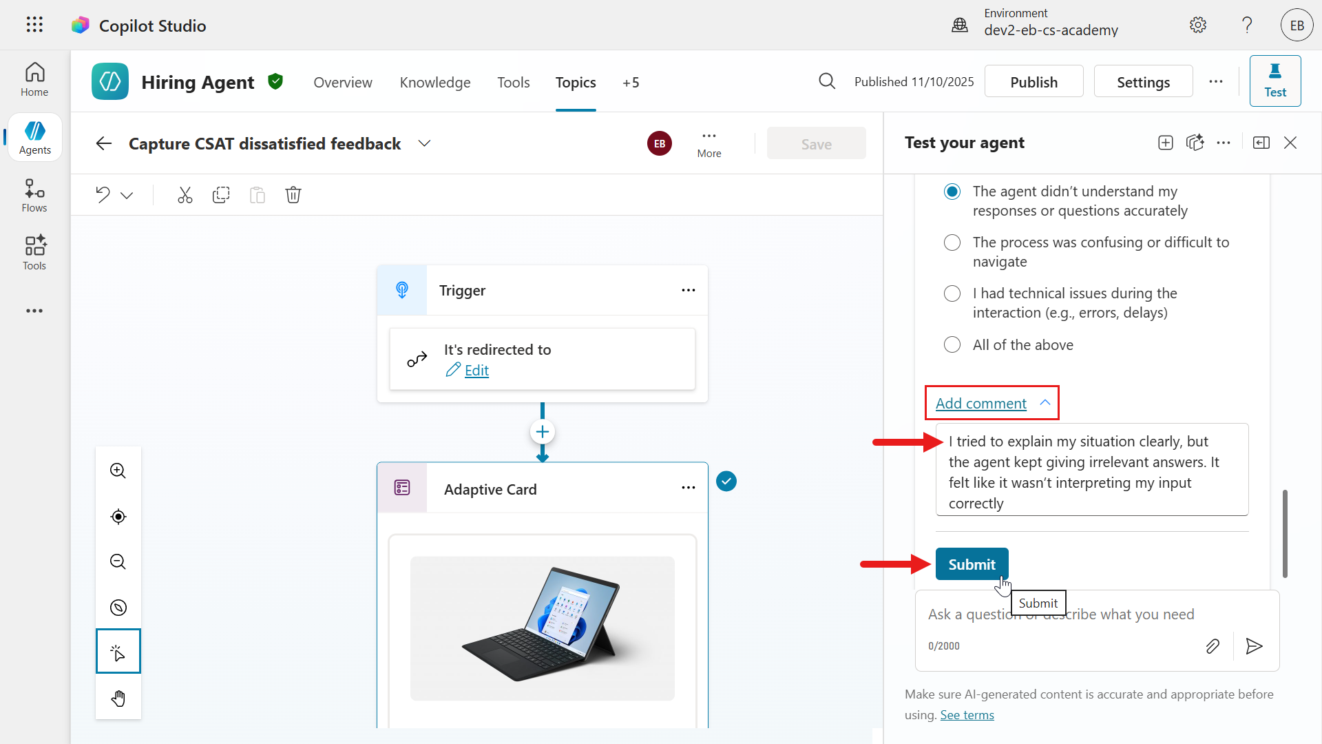
Task: Select 'All of the above' radio option
Action: (x=952, y=344)
